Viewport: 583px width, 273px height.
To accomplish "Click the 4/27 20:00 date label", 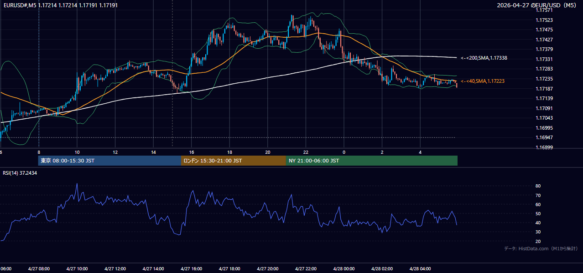I will (x=268, y=269).
